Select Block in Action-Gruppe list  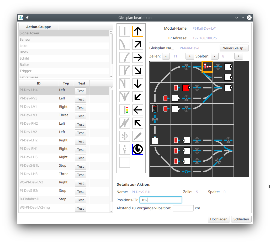click(x=24, y=52)
